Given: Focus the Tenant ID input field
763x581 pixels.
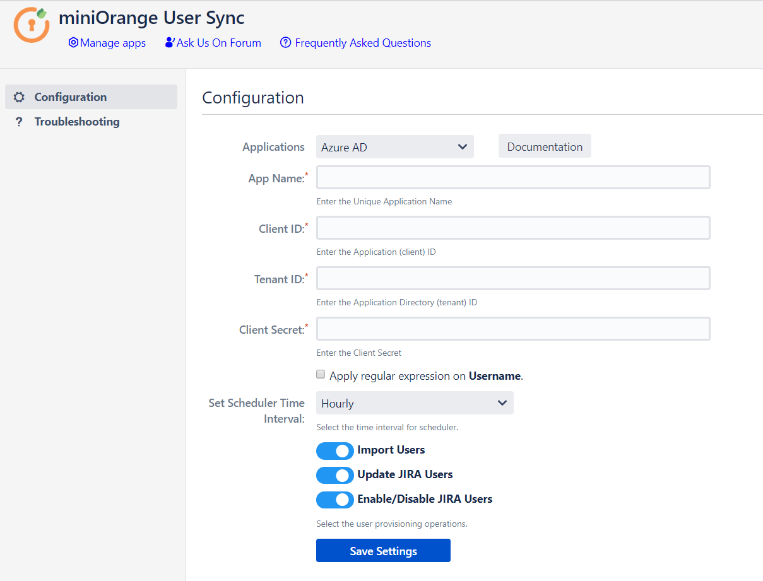Looking at the screenshot, I should tap(513, 278).
